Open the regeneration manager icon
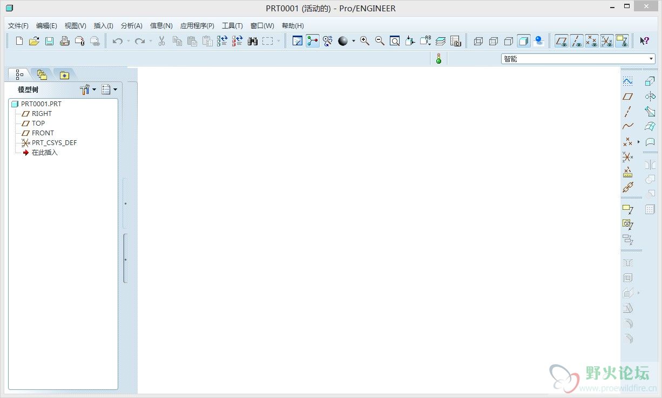Image resolution: width=662 pixels, height=398 pixels. [237, 41]
